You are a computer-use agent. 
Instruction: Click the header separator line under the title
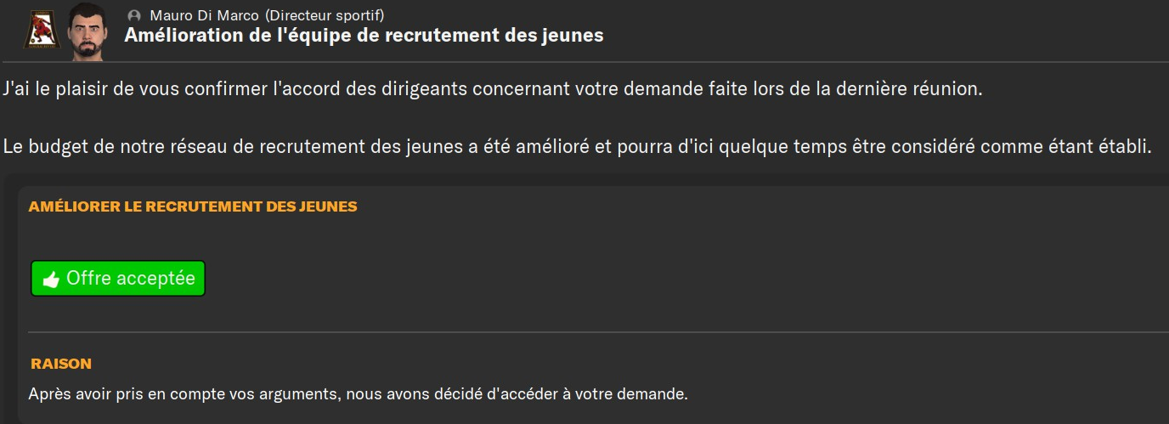[x=584, y=62]
